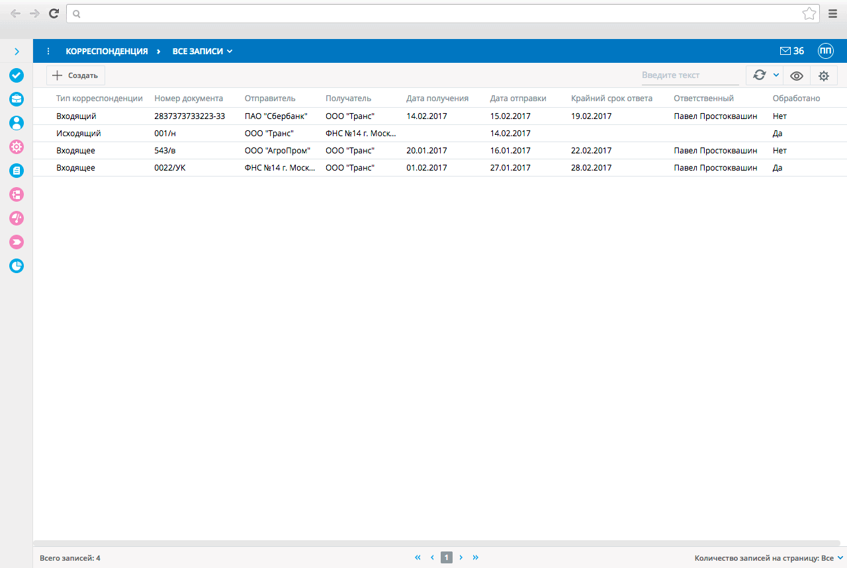The width and height of the screenshot is (847, 568).
Task: Open the record numbered 543/в
Action: [x=165, y=150]
